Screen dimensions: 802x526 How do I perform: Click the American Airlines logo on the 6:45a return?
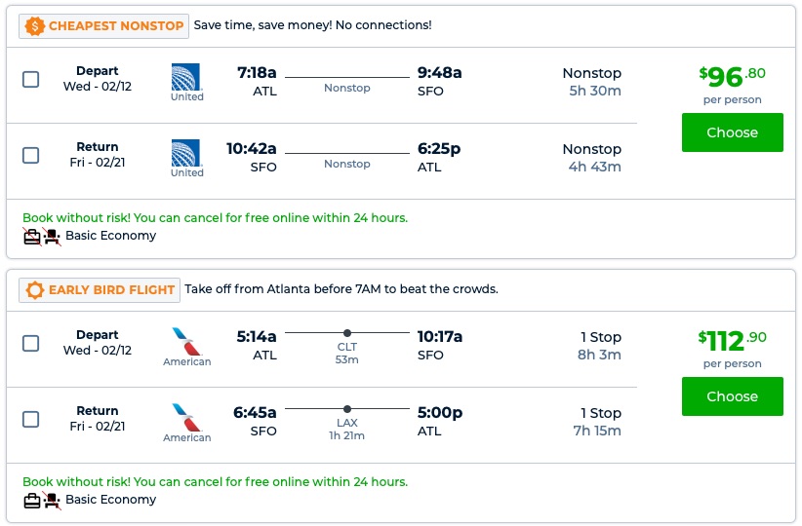click(186, 417)
